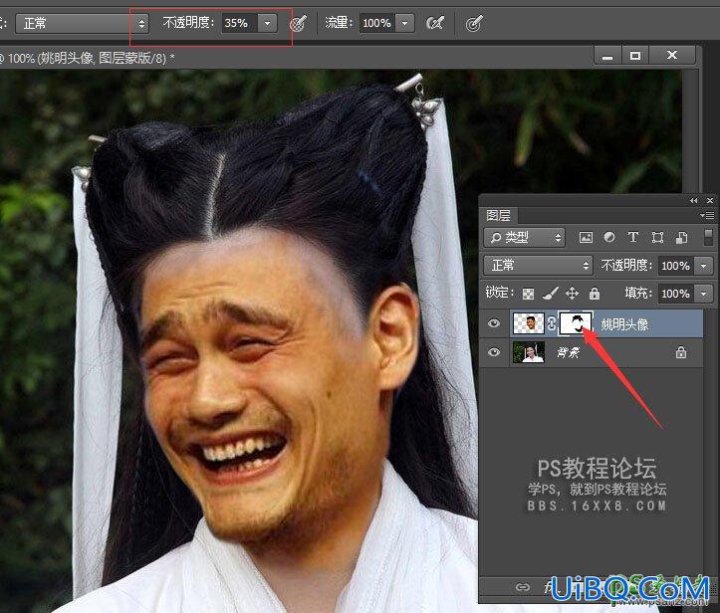Collapse the layers panel double-arrow
Viewport: 720px width, 613px height.
(x=693, y=200)
